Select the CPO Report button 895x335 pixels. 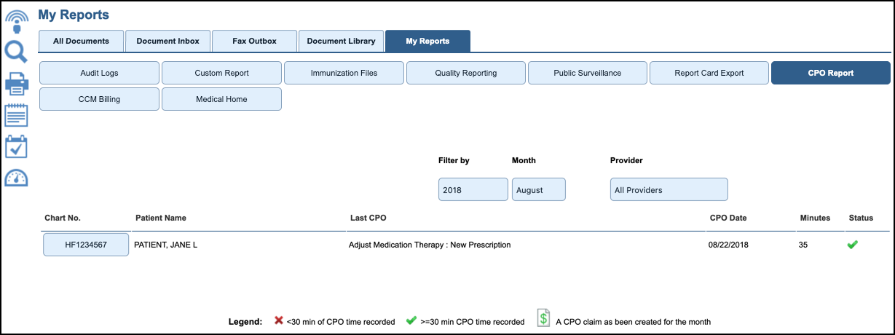click(x=831, y=73)
